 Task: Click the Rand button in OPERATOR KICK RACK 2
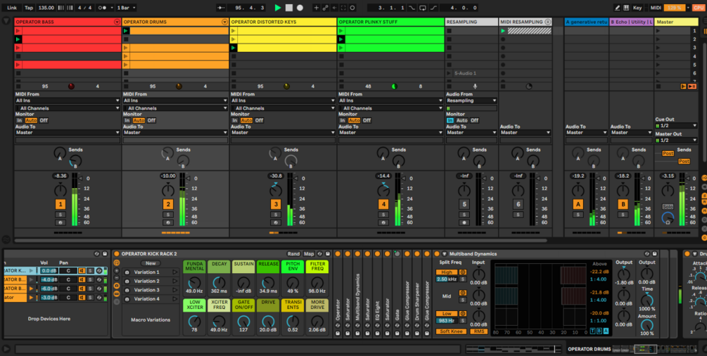click(x=293, y=254)
